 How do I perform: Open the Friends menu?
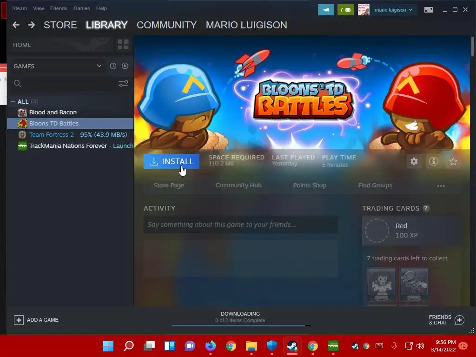tap(59, 8)
